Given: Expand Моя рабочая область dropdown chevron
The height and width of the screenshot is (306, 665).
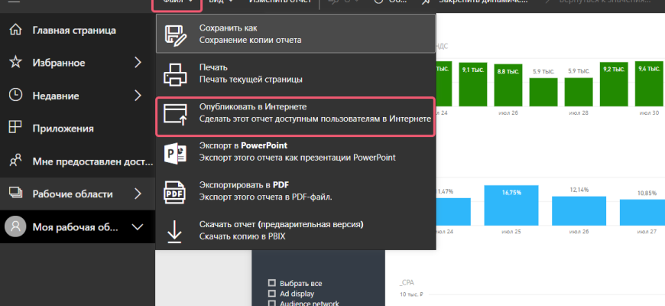Looking at the screenshot, I should [138, 226].
